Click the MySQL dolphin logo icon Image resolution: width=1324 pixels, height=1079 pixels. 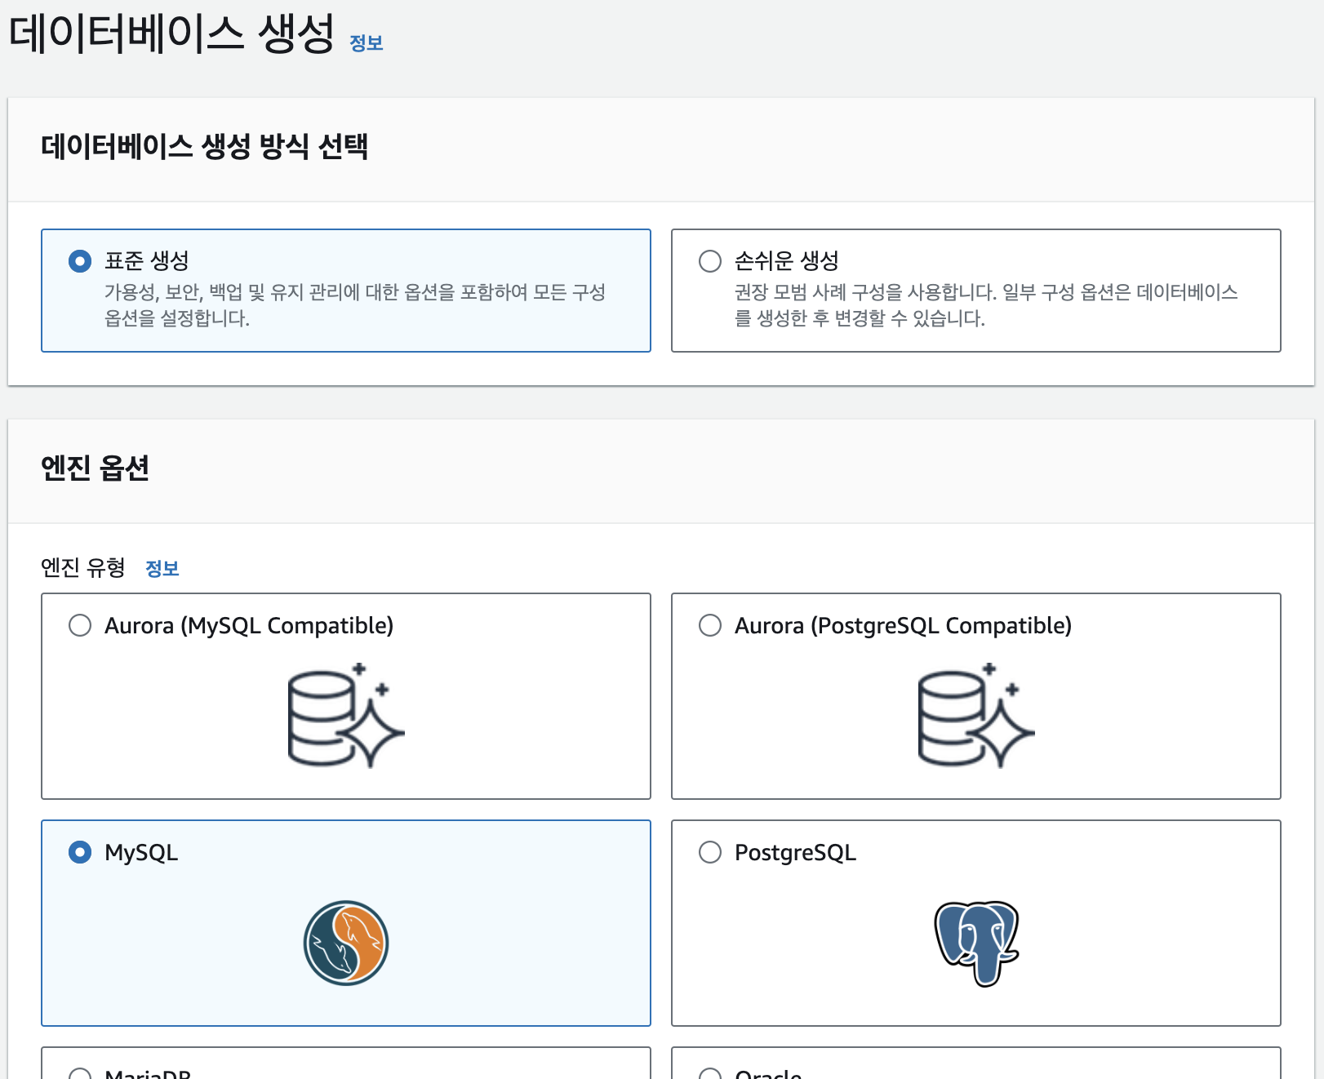point(346,943)
